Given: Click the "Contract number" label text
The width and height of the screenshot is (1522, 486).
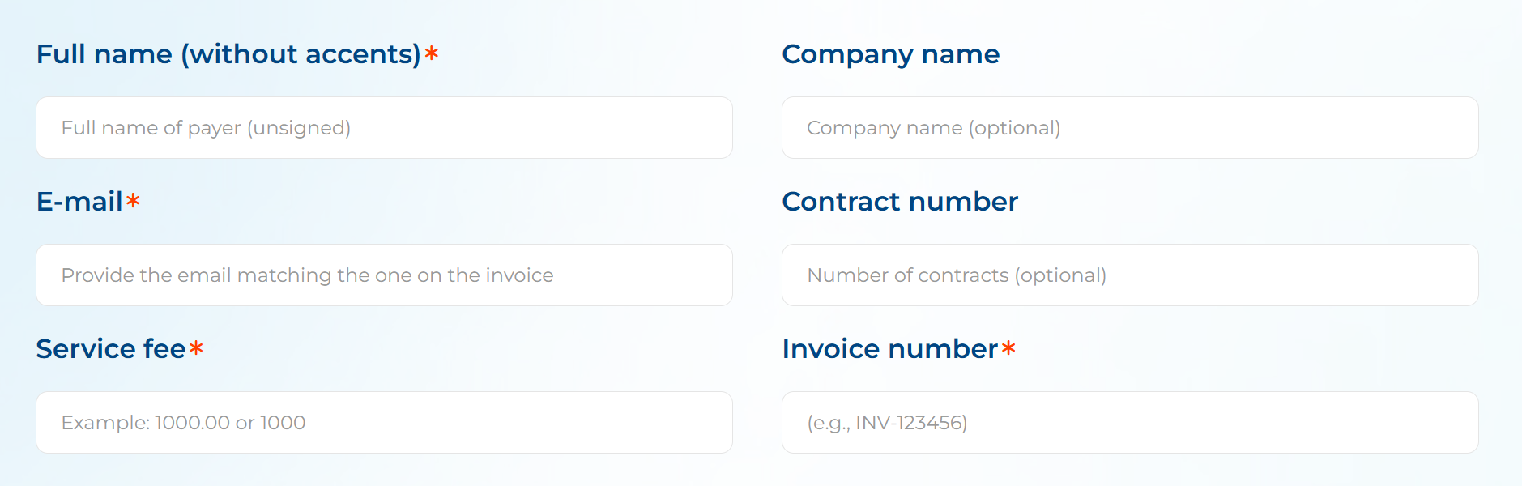Looking at the screenshot, I should [x=899, y=202].
